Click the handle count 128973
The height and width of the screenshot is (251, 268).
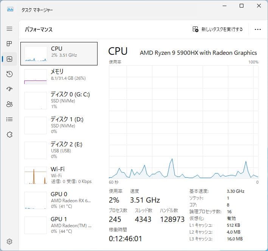pyautogui.click(x=172, y=219)
